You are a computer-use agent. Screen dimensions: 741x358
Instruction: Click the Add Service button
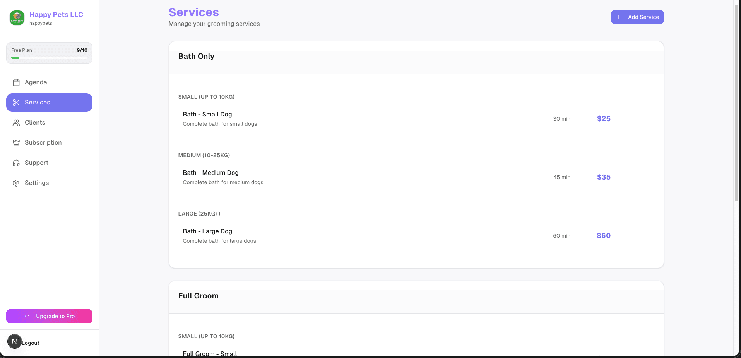(637, 17)
